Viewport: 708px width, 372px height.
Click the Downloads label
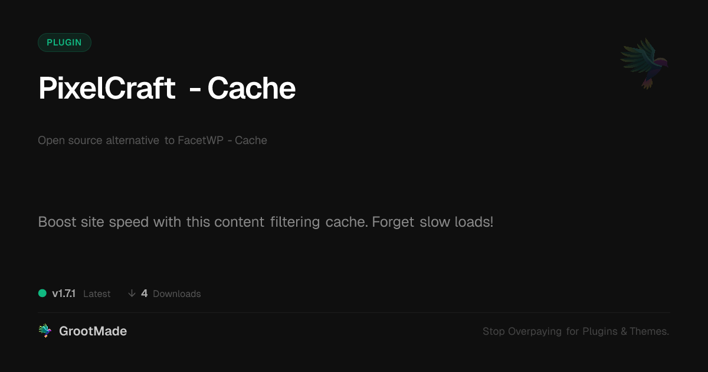tap(177, 294)
